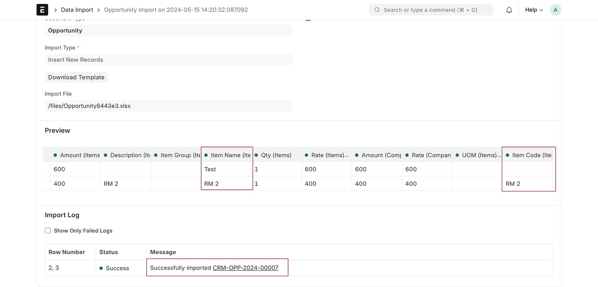The image size is (598, 287).
Task: Select the RM 2 item code cell
Action: pyautogui.click(x=528, y=183)
